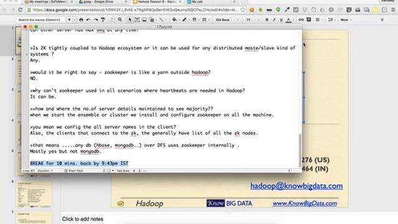Insert a link using the chain icon
This screenshot has height=224, width=398.
click(301, 20)
